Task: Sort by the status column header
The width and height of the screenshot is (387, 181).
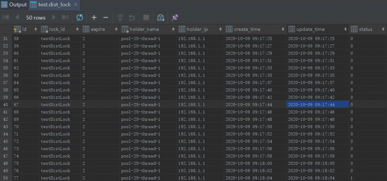Action: [x=368, y=29]
